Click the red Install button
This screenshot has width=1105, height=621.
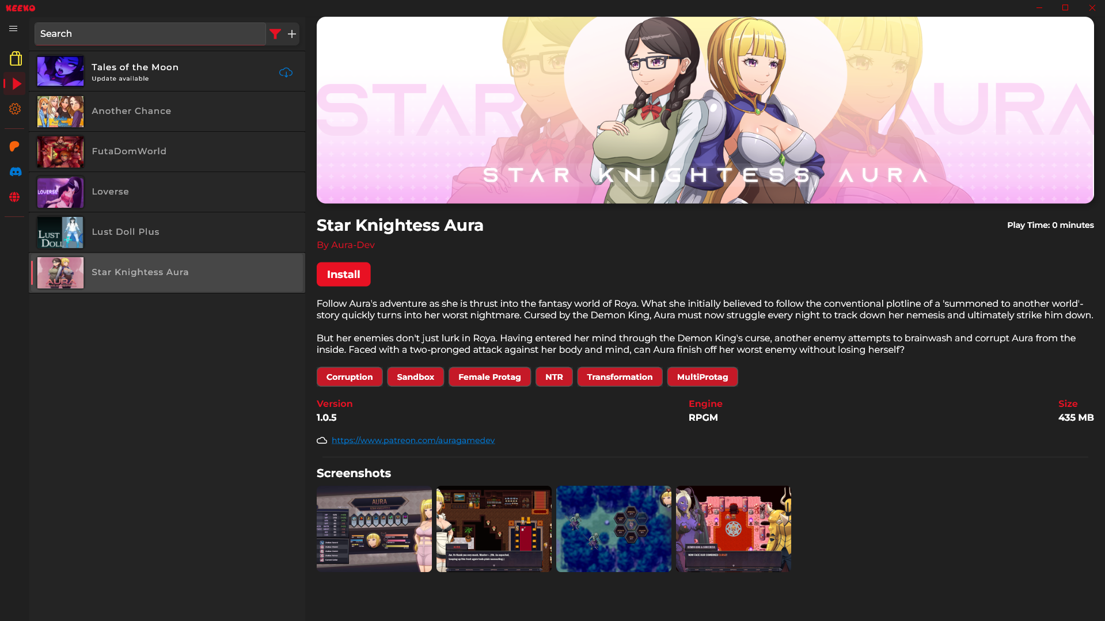click(x=343, y=275)
